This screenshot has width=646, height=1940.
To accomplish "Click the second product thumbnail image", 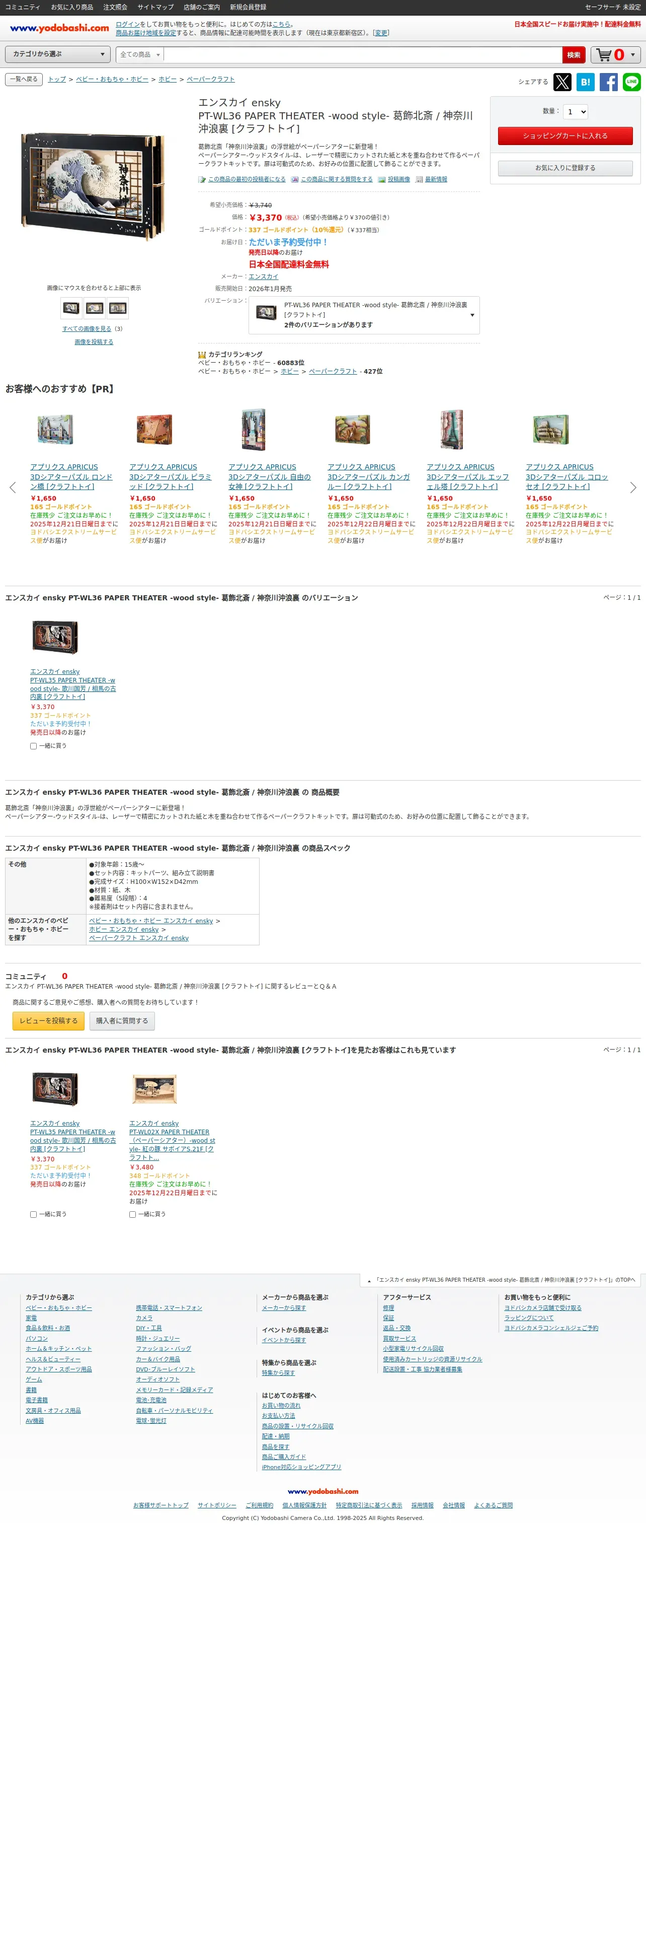I will [95, 307].
